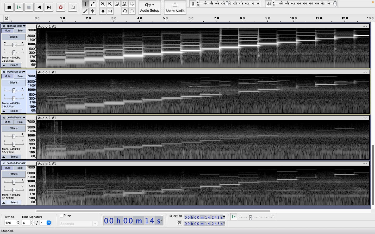Close the 'open air insid' track
This screenshot has width=375, height=234.
(x=4, y=26)
